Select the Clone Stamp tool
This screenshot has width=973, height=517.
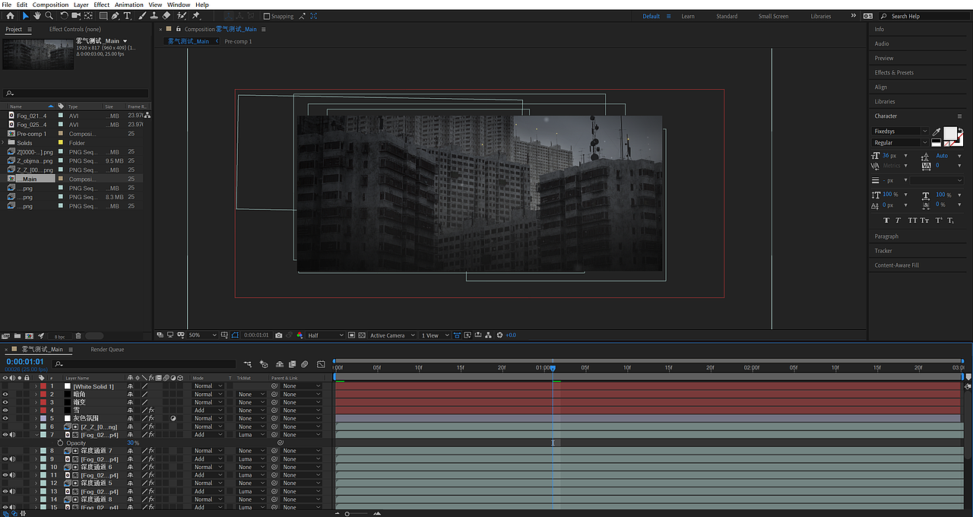pyautogui.click(x=154, y=15)
